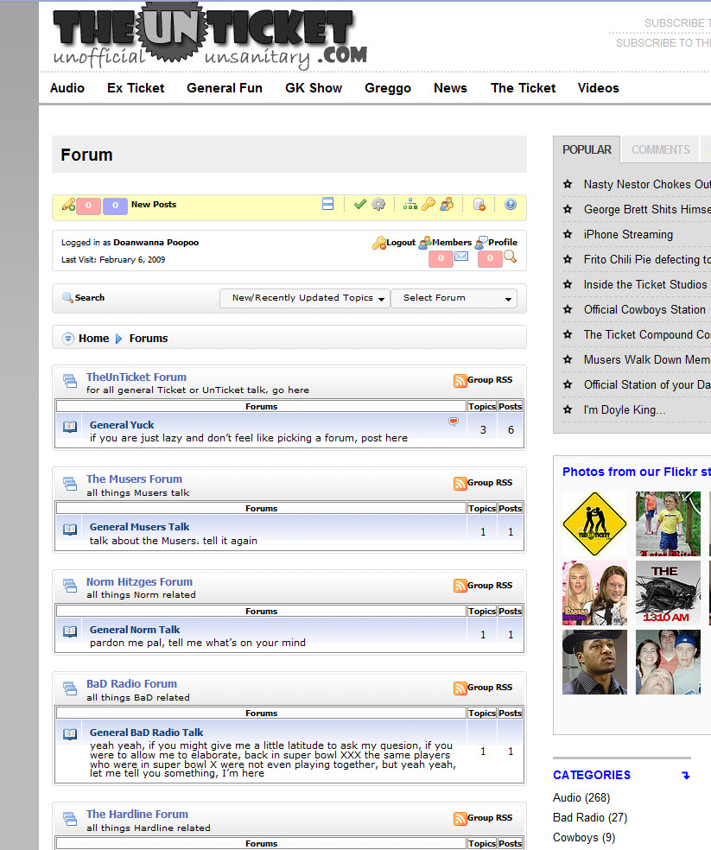This screenshot has width=711, height=850.
Task: Open the Norm Hitzges Forum group link
Action: (x=139, y=581)
